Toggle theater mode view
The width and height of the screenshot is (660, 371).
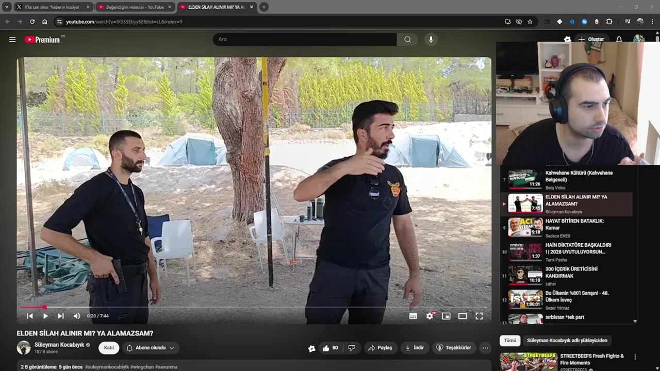pyautogui.click(x=463, y=316)
